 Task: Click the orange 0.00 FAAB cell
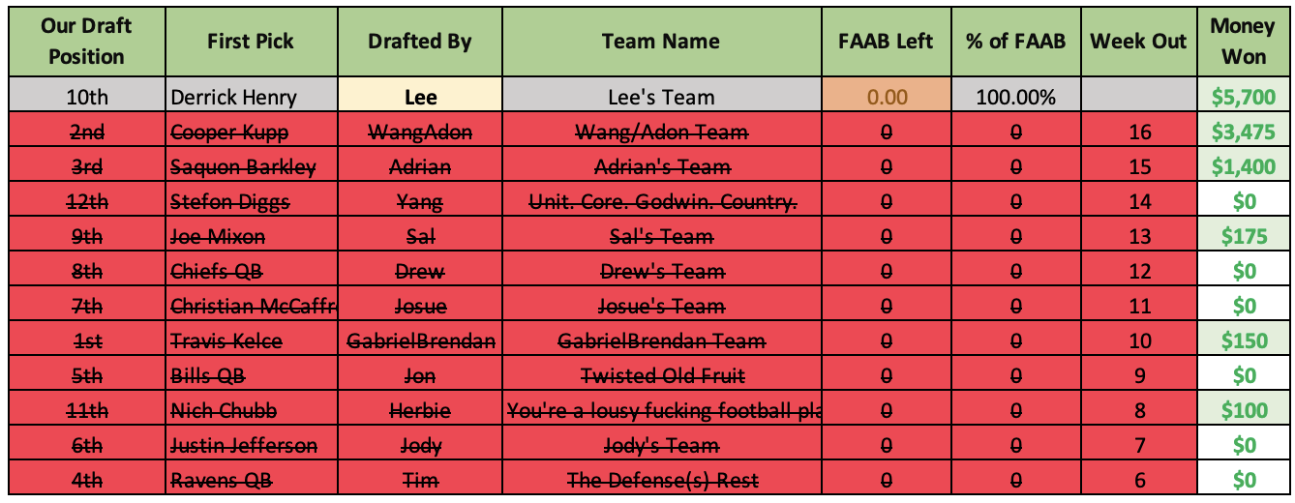click(x=886, y=97)
